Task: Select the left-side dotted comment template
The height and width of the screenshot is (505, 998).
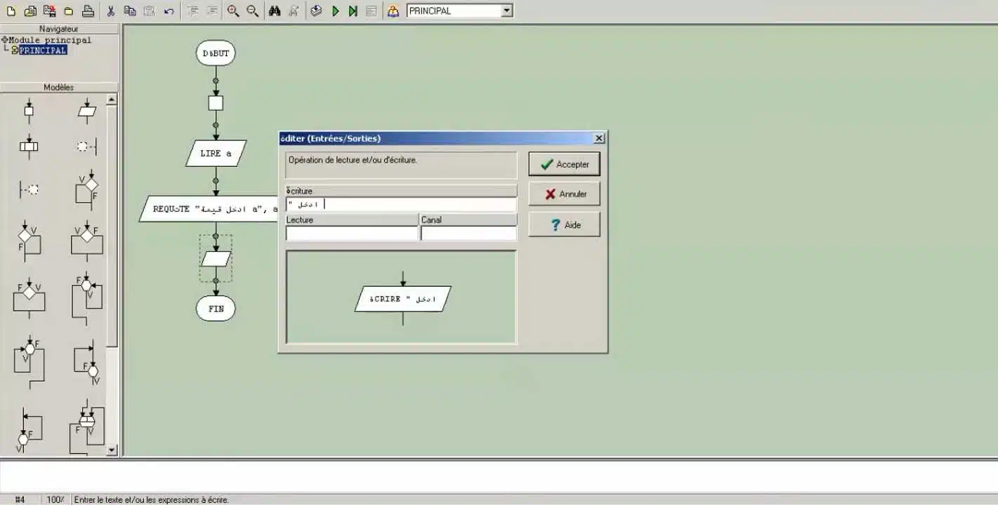Action: point(29,189)
